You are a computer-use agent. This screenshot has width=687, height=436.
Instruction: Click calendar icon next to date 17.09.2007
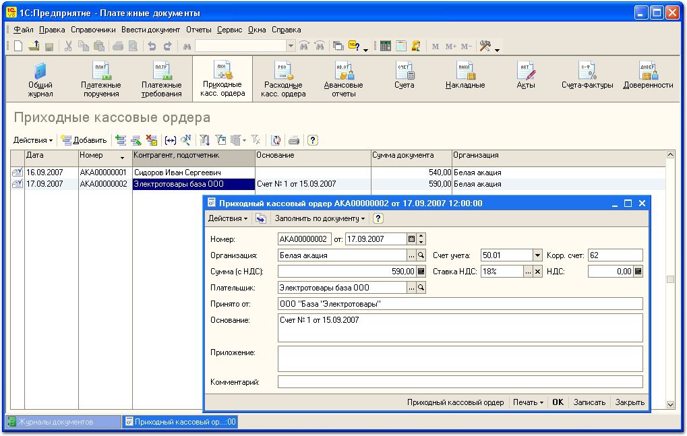pyautogui.click(x=411, y=239)
